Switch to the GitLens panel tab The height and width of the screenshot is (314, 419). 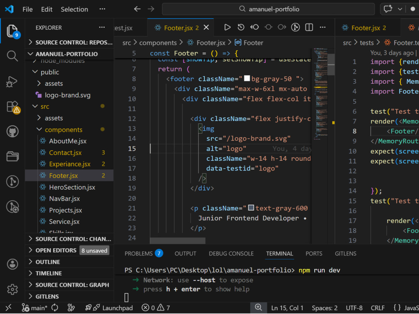tap(346, 254)
